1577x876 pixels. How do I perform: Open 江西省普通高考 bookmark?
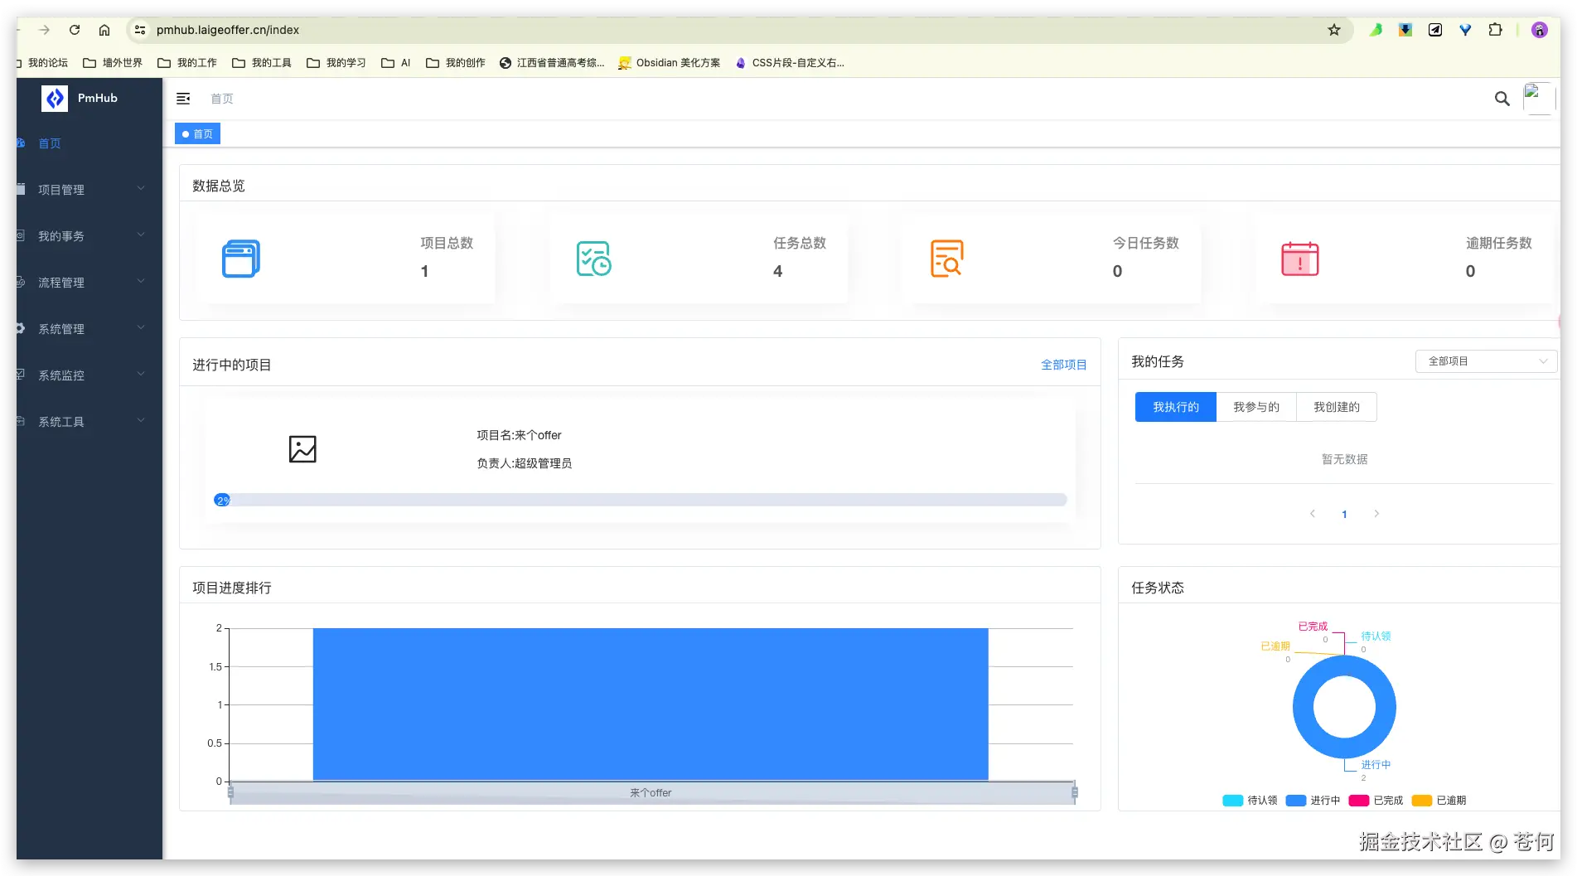552,63
